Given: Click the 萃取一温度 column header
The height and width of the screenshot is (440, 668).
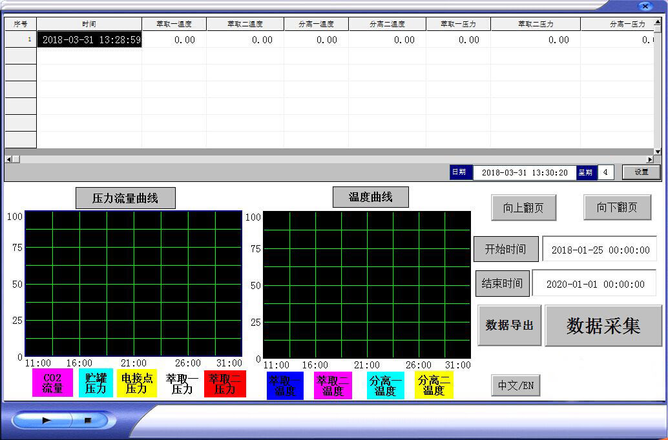Looking at the screenshot, I should click(174, 24).
